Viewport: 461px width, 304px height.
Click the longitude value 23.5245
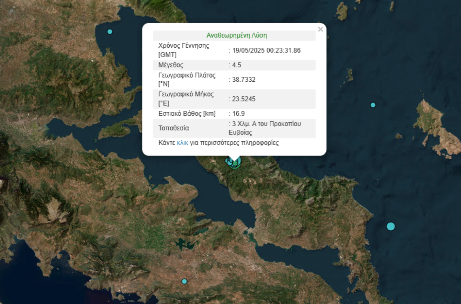click(244, 99)
